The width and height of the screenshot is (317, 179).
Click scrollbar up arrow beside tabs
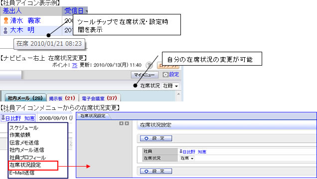pos(178,94)
